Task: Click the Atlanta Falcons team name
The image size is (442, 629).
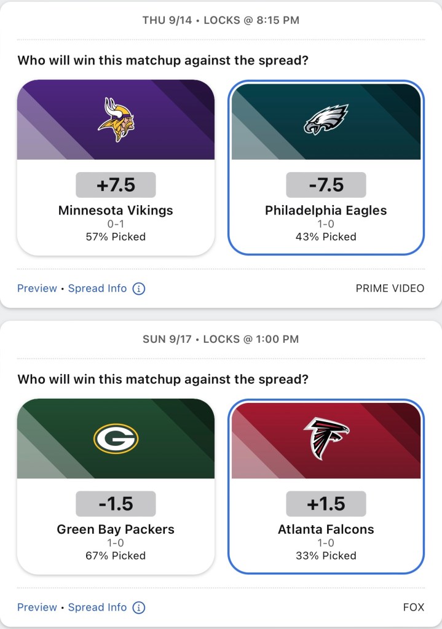Action: click(326, 529)
